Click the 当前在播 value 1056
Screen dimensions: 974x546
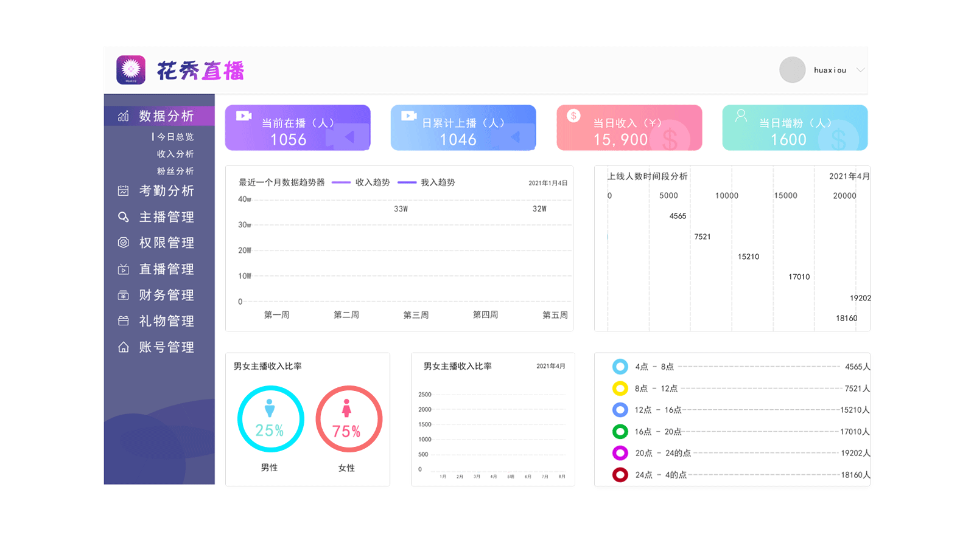(x=289, y=140)
